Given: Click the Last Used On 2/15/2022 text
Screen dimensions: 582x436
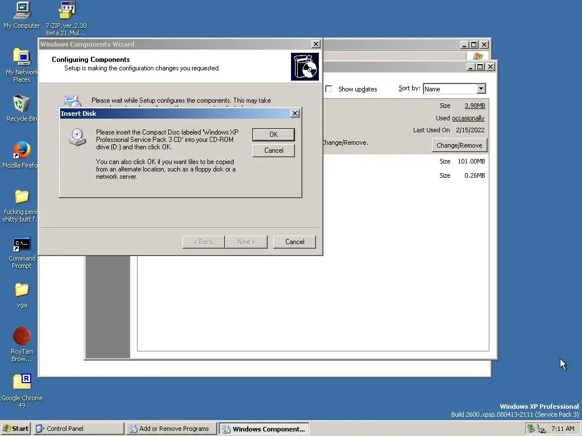Looking at the screenshot, I should point(449,130).
